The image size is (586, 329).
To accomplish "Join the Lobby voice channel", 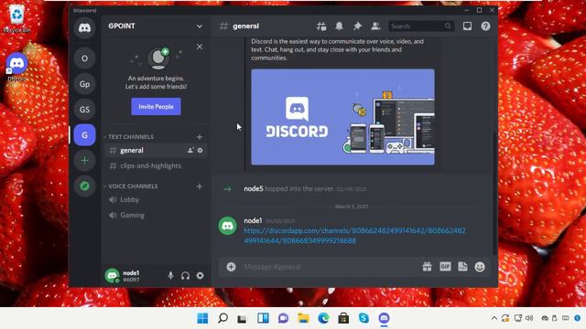I will [156, 200].
